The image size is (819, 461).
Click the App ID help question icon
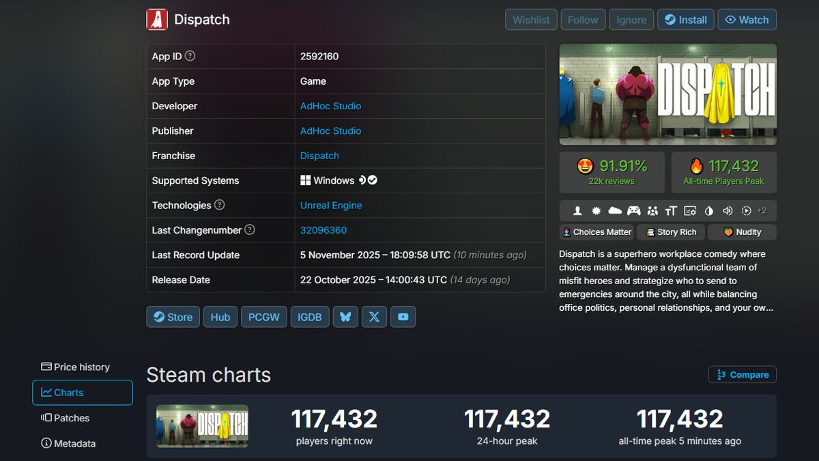point(190,56)
